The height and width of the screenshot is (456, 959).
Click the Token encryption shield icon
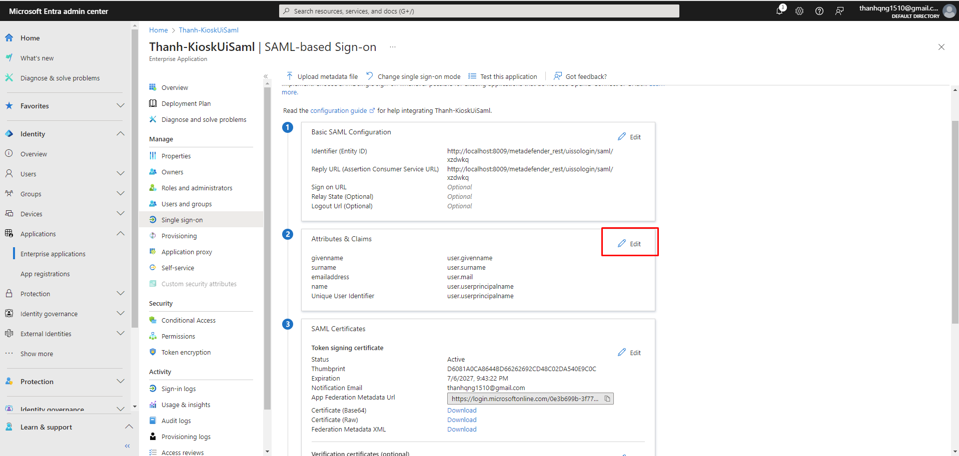pyautogui.click(x=153, y=352)
